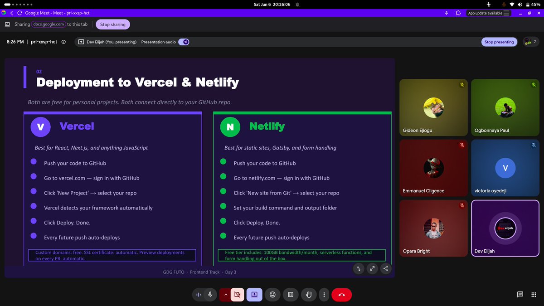Open the activities grid menu
544x306 pixels.
pyautogui.click(x=534, y=295)
